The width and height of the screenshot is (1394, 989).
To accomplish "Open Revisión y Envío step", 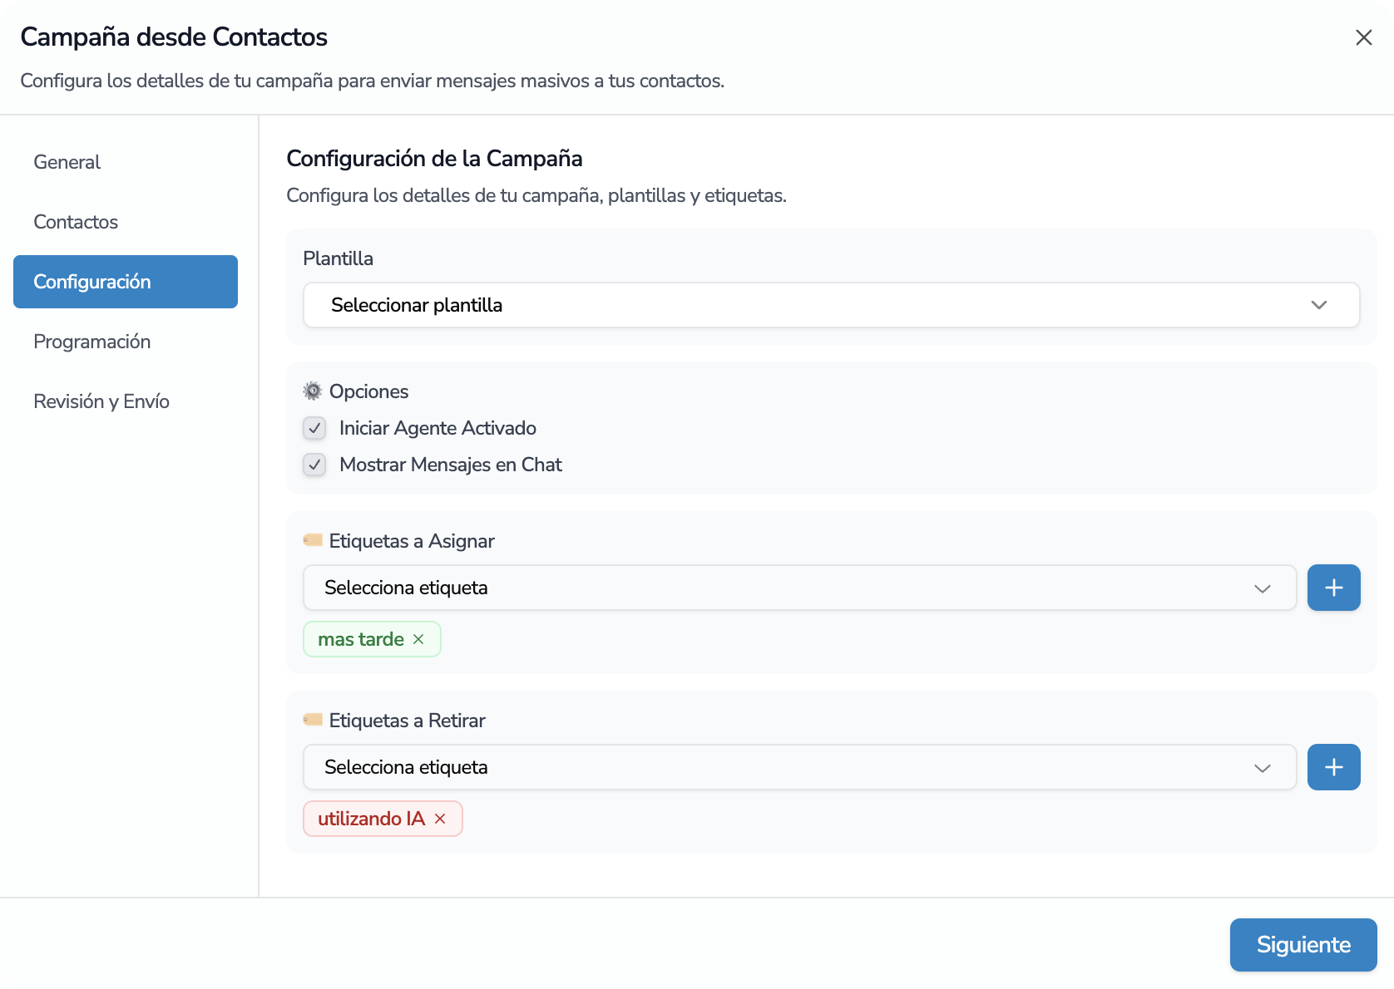I will coord(126,401).
